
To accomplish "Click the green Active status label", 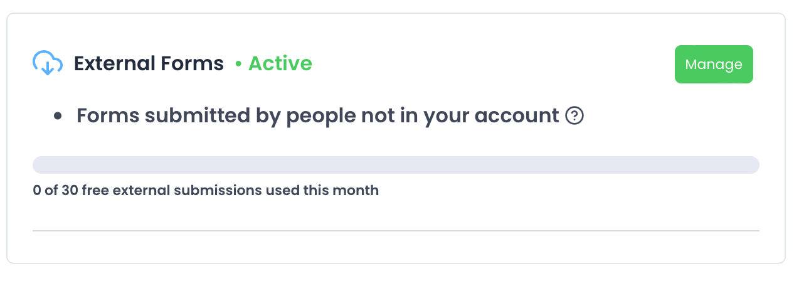I will 280,63.
